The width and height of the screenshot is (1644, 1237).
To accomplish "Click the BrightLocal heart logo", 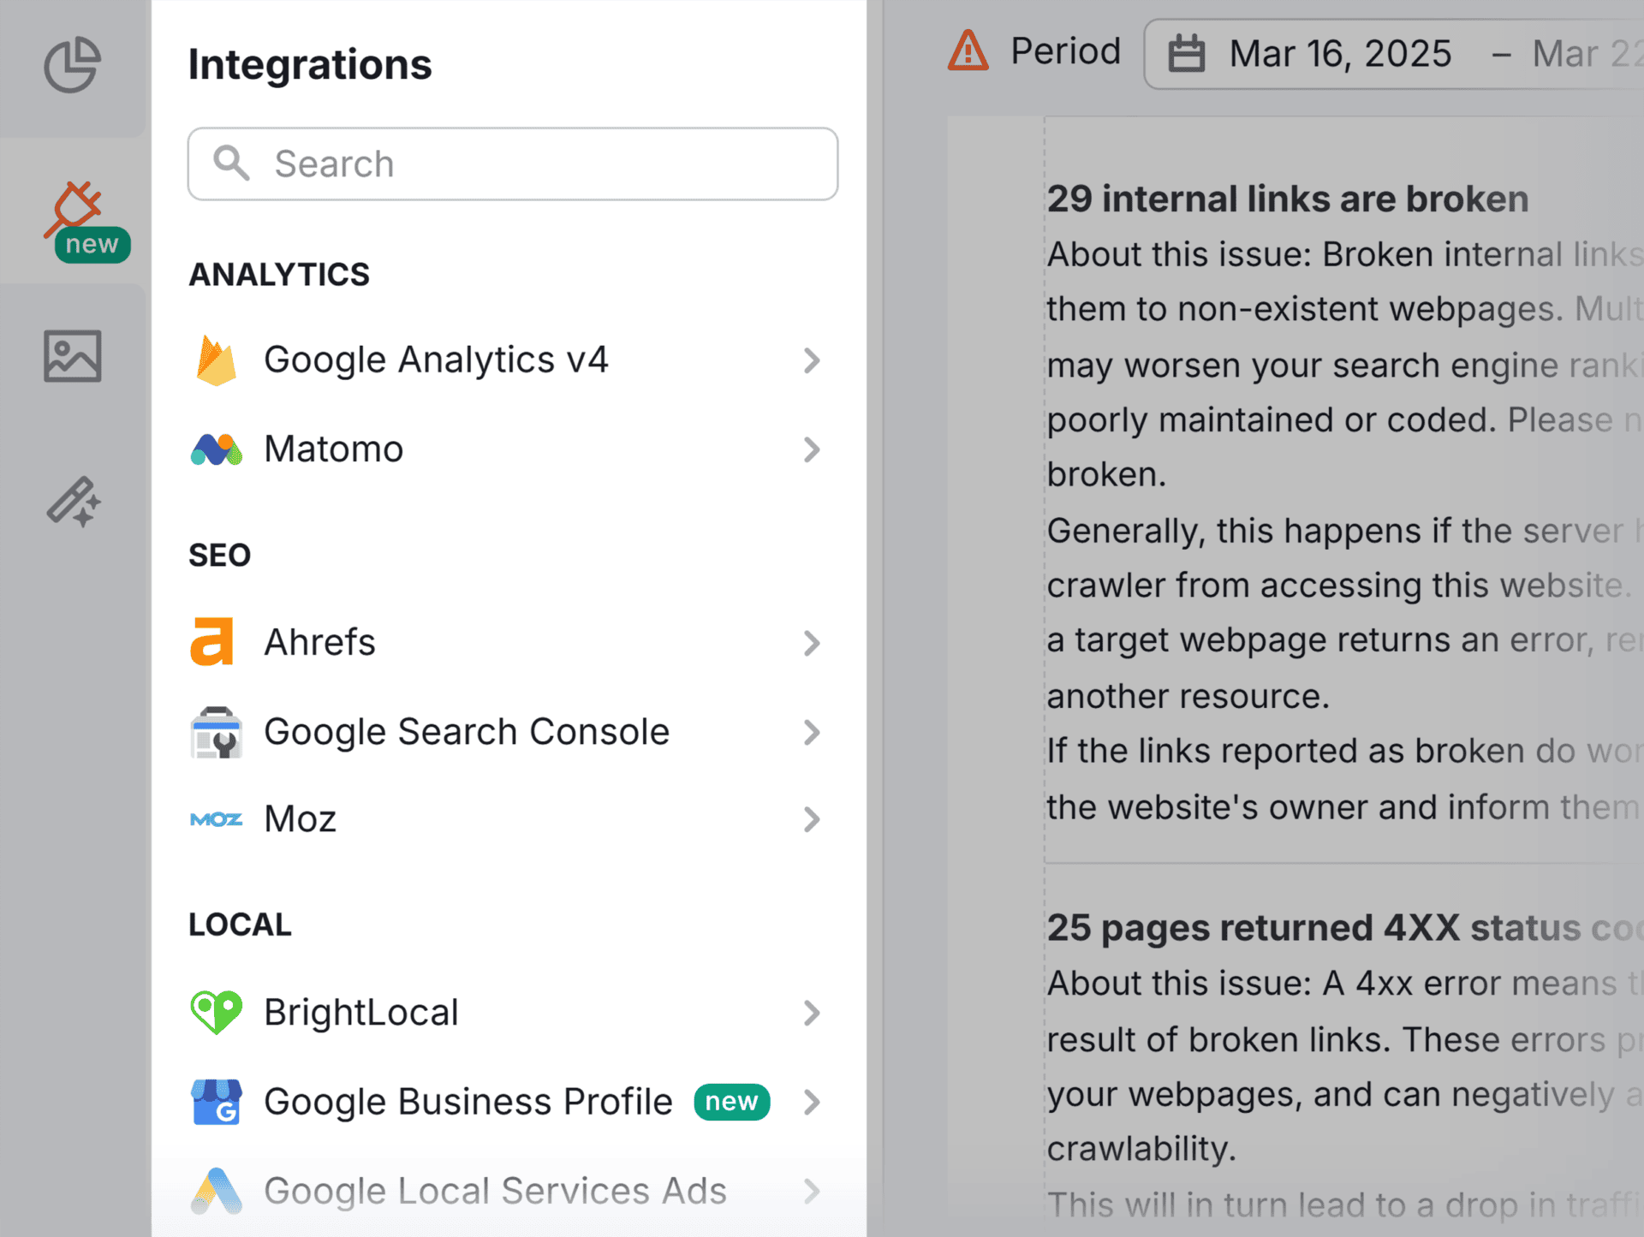I will [x=216, y=1013].
